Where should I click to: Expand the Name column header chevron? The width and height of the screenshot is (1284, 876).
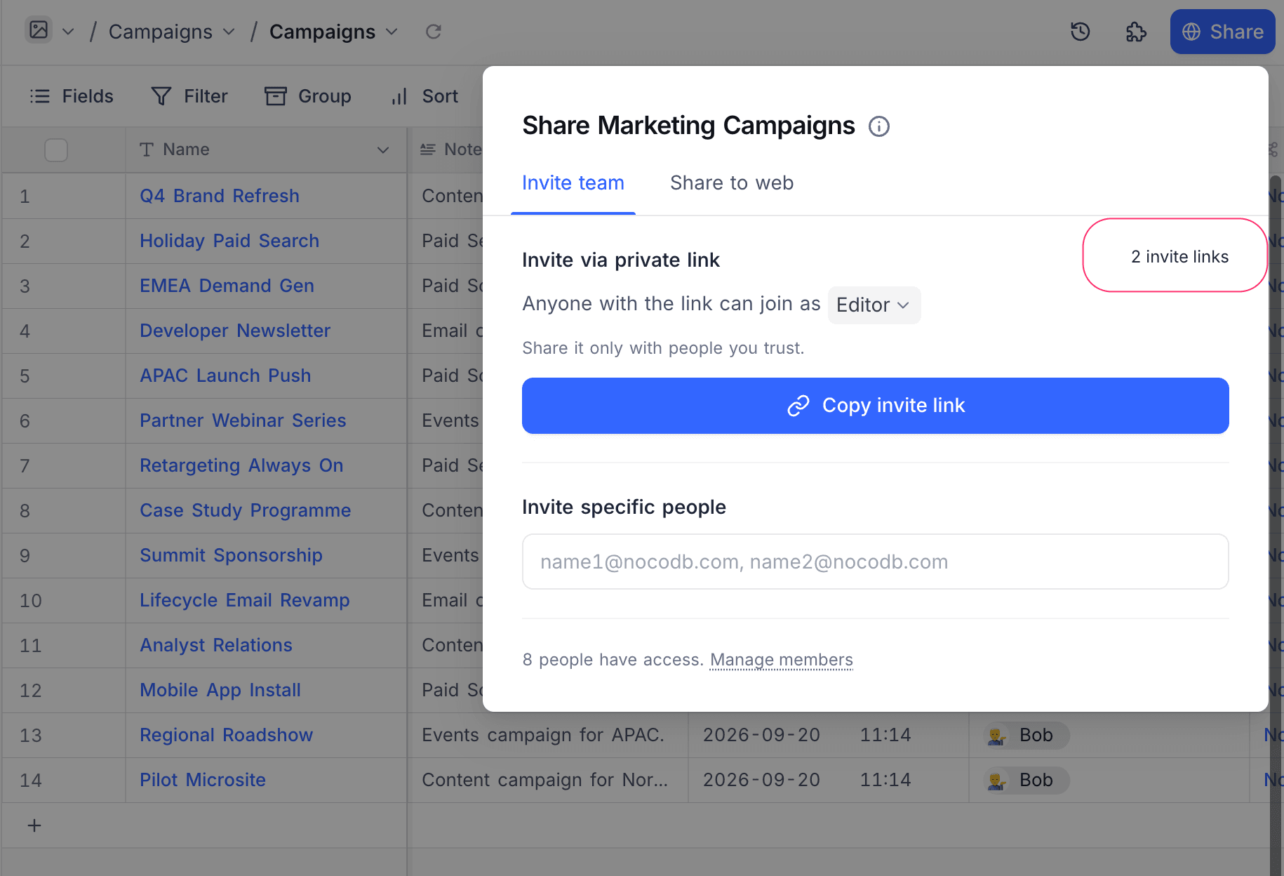(x=383, y=150)
